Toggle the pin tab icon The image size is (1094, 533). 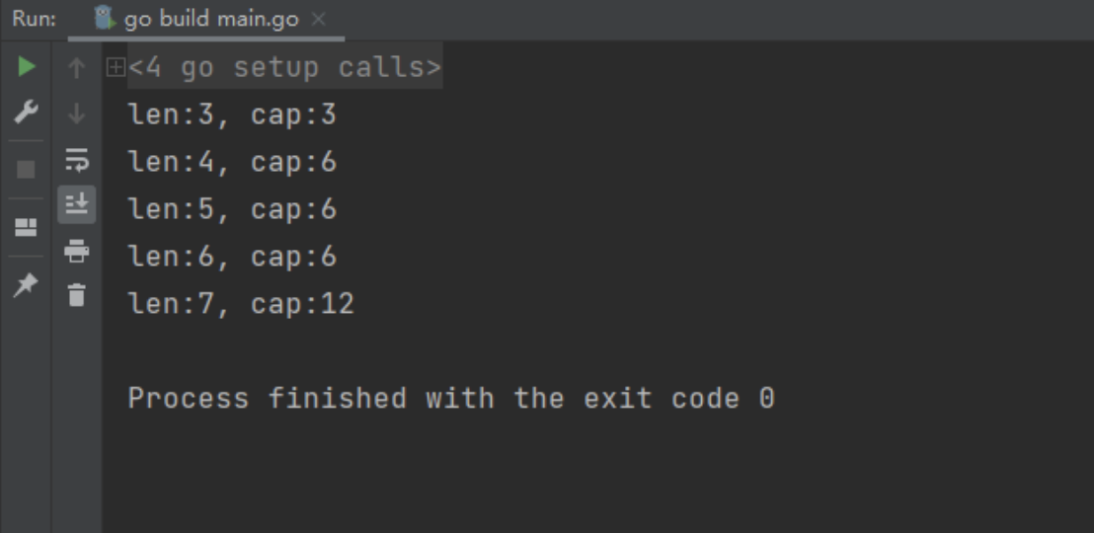click(26, 284)
